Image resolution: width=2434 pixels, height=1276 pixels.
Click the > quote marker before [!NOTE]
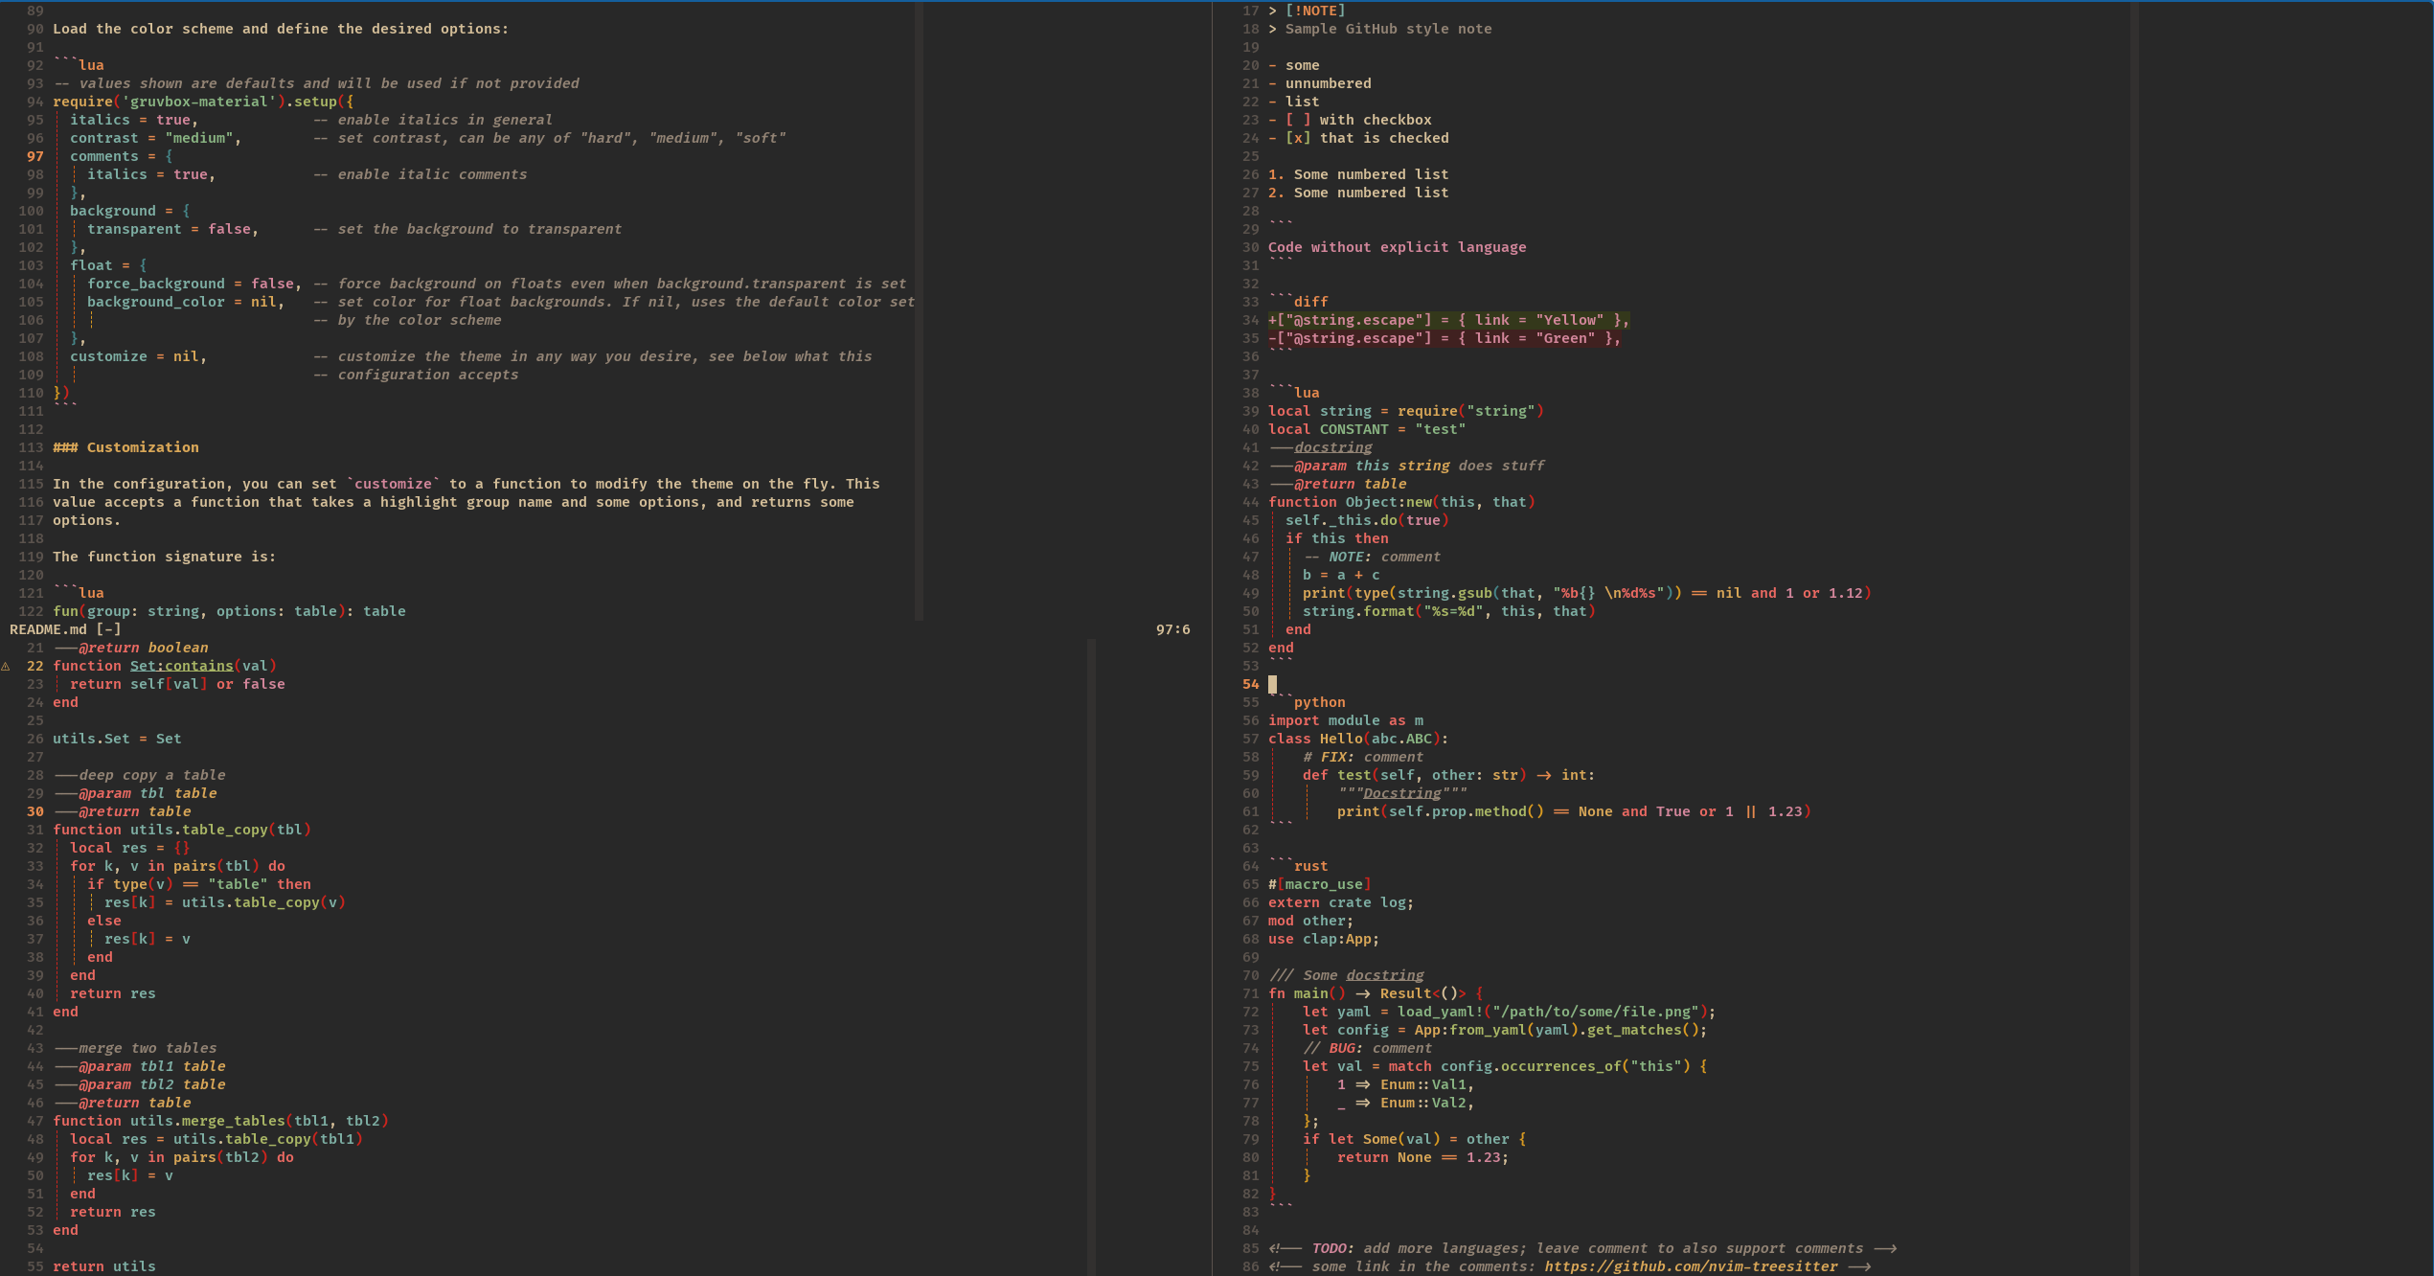1272,11
